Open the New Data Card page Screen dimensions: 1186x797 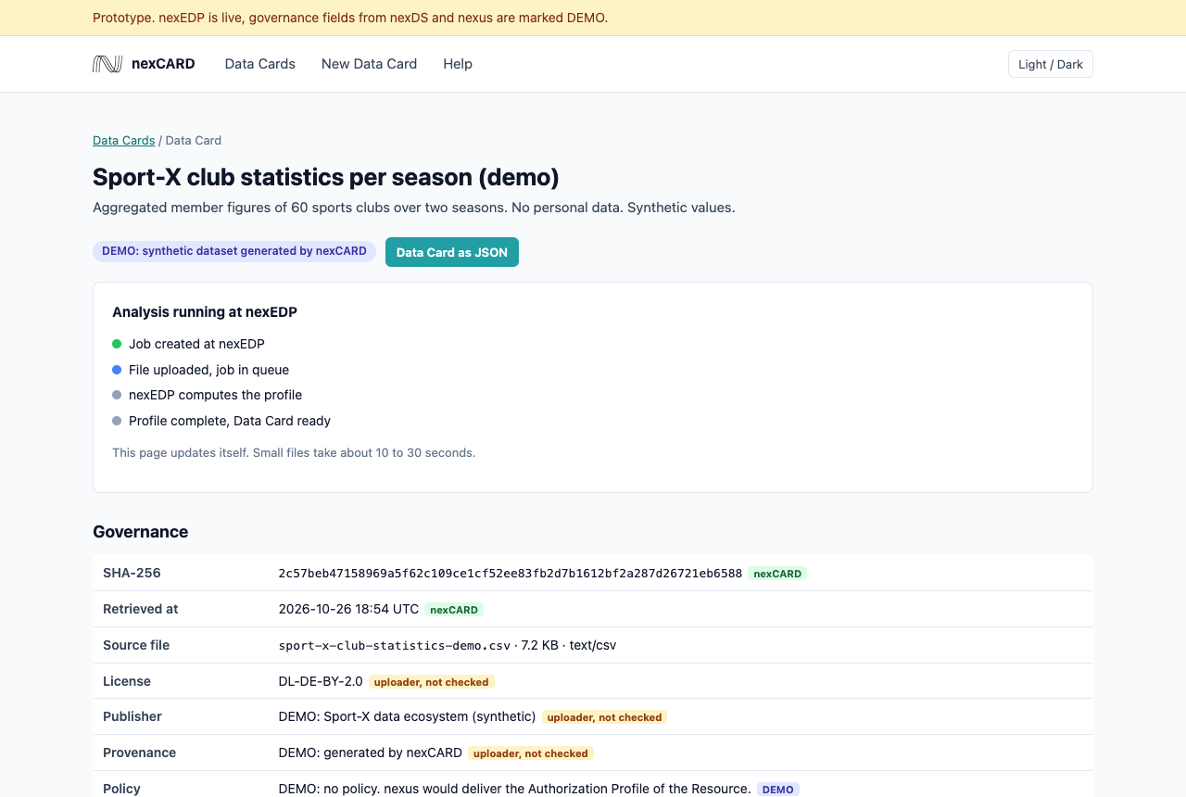click(x=369, y=64)
